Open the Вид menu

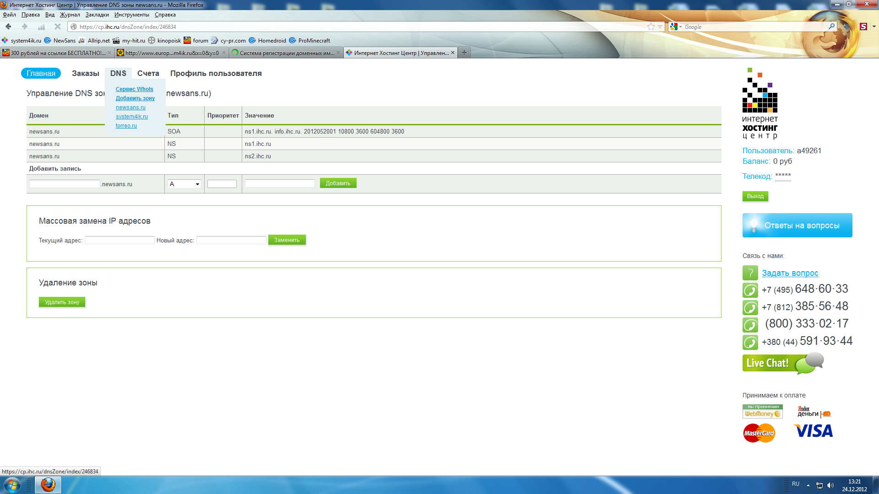(50, 15)
